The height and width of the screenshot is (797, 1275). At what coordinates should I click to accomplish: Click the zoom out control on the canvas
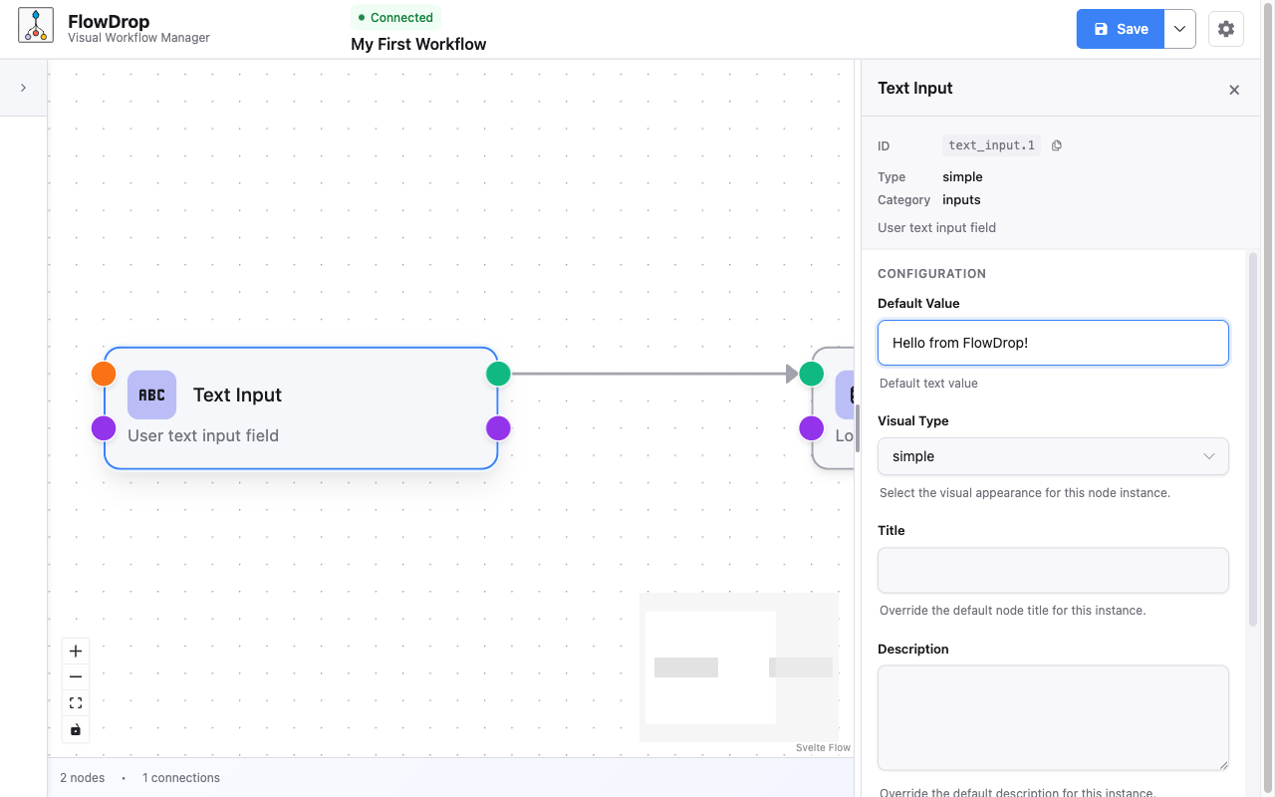click(75, 676)
